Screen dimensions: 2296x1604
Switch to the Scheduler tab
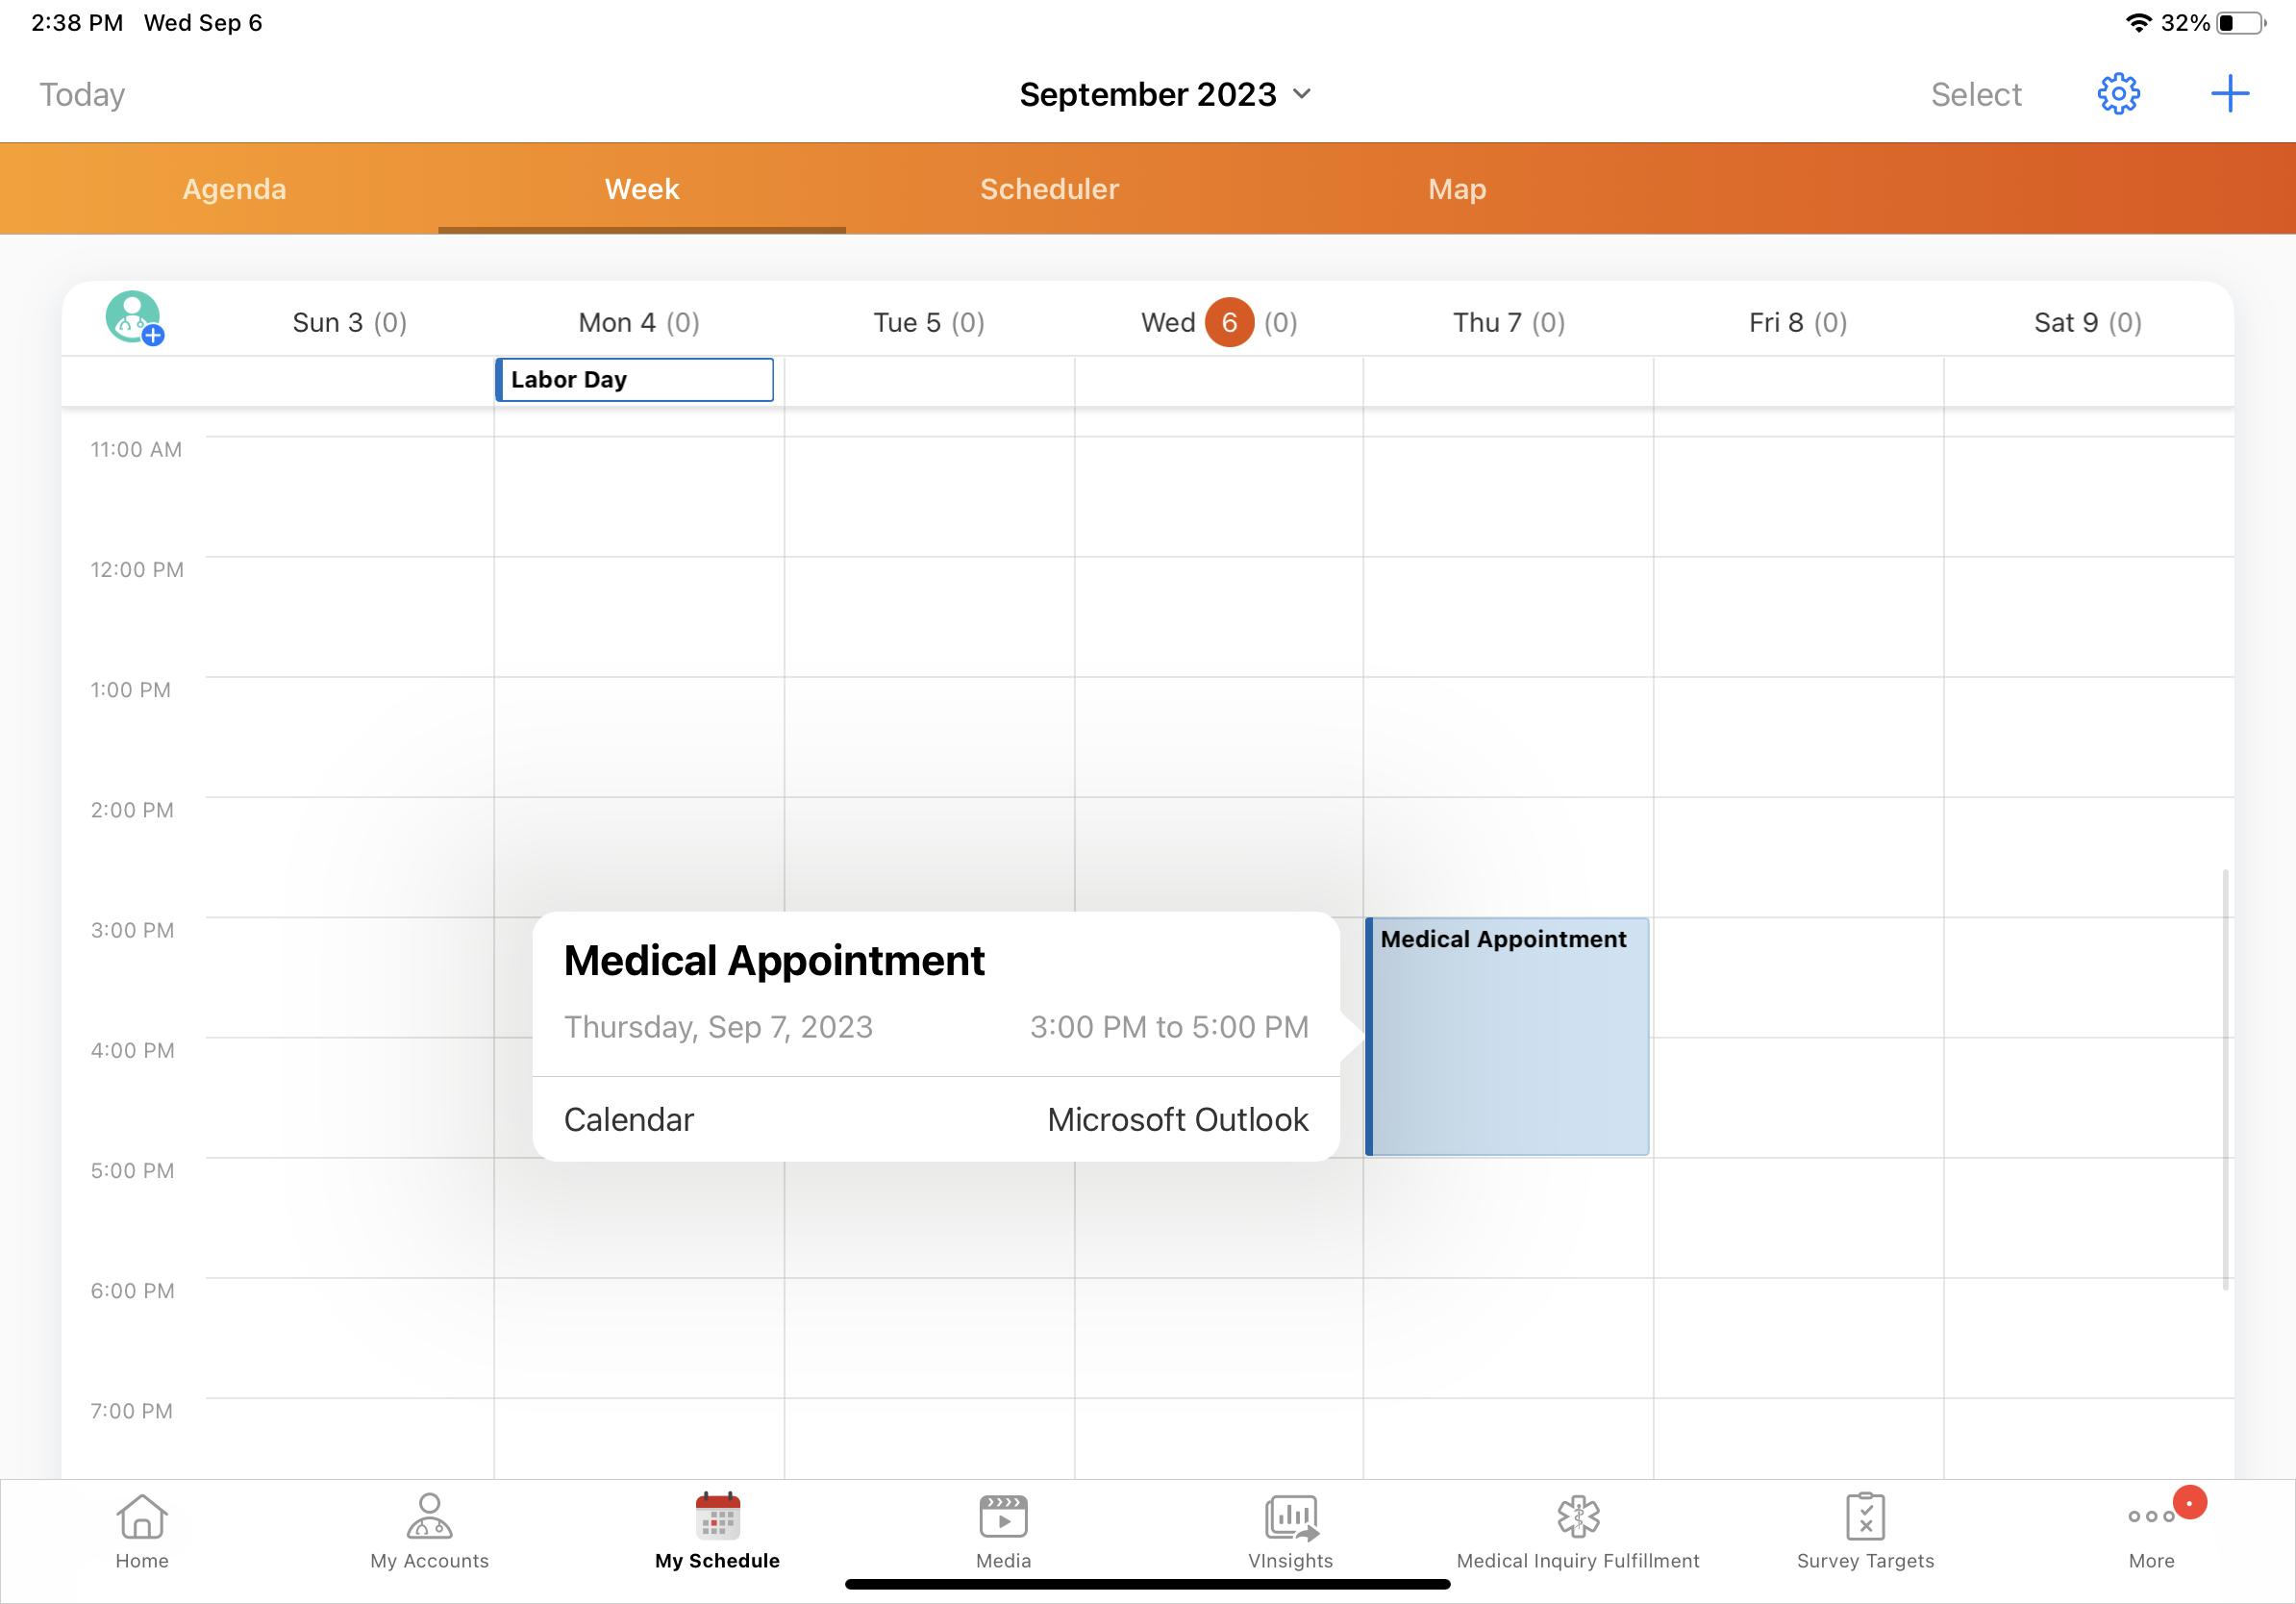1048,189
